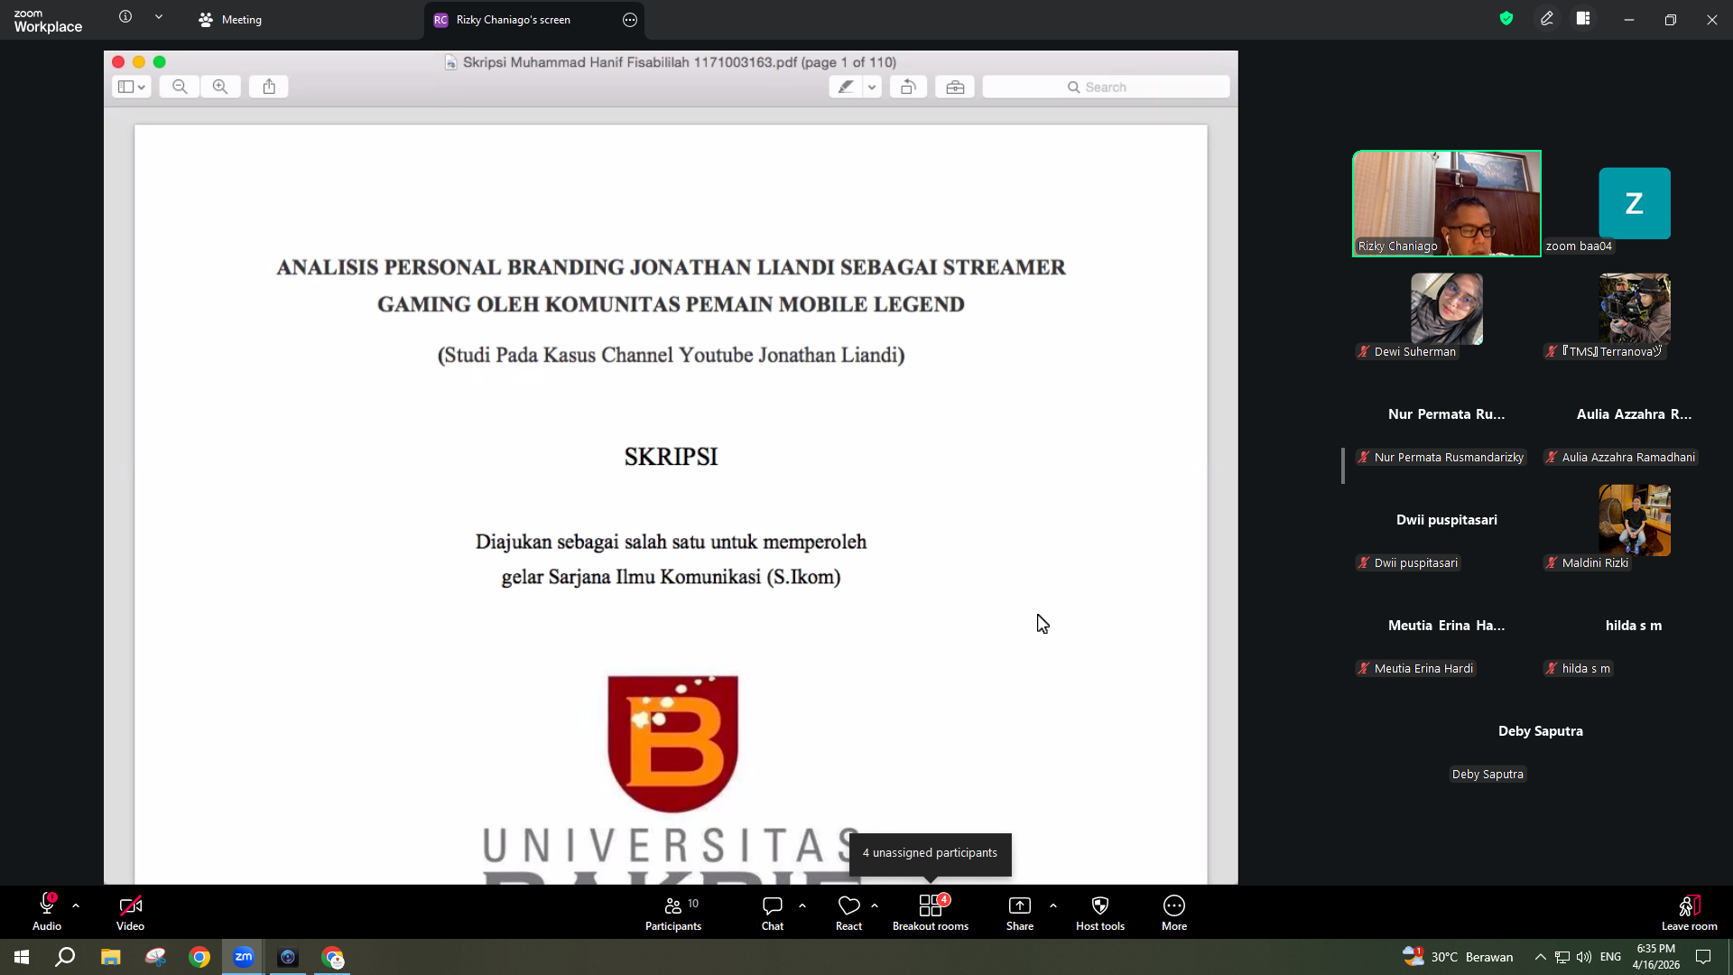Screen dimensions: 1733x975
Task: Open Host tools shield menu
Action: point(1100,912)
